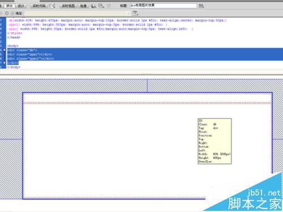Select the dashed spec div in design view
The height and width of the screenshot is (212, 283).
click(x=148, y=98)
